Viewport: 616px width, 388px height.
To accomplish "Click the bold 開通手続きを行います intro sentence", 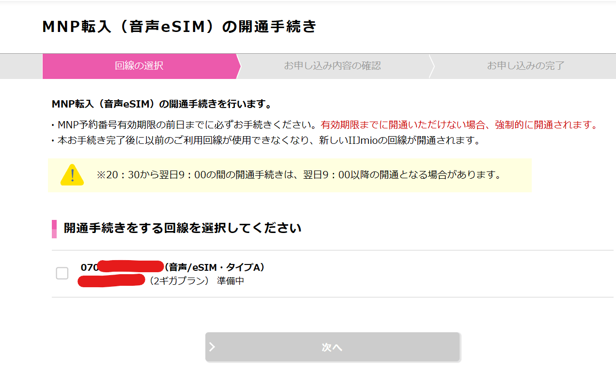I will coord(161,104).
